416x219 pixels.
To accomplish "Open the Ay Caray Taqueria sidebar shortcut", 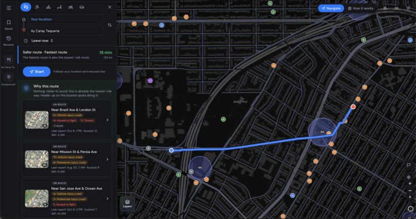I will (x=8, y=62).
